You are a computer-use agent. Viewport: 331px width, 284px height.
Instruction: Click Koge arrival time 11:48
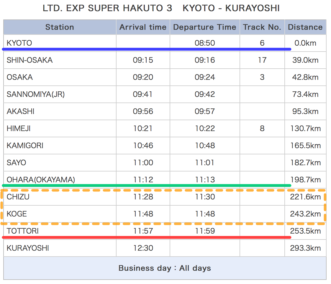[x=143, y=214]
